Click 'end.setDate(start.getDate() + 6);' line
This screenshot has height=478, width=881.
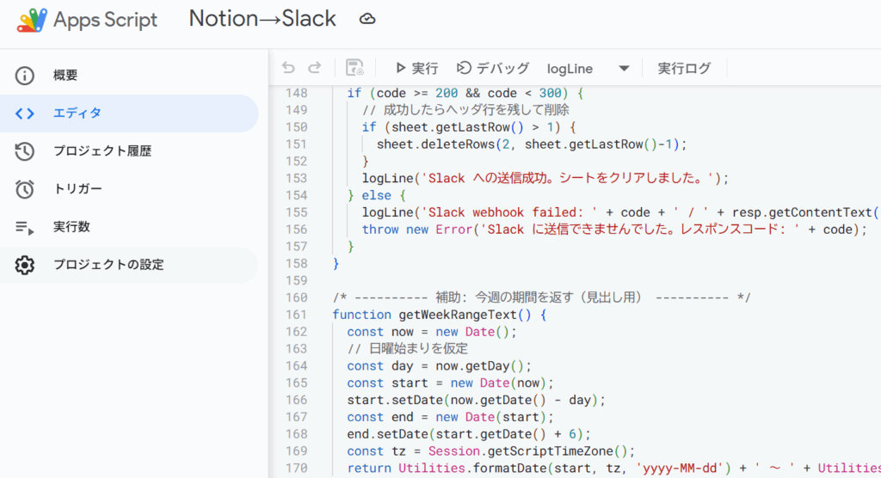tap(469, 434)
